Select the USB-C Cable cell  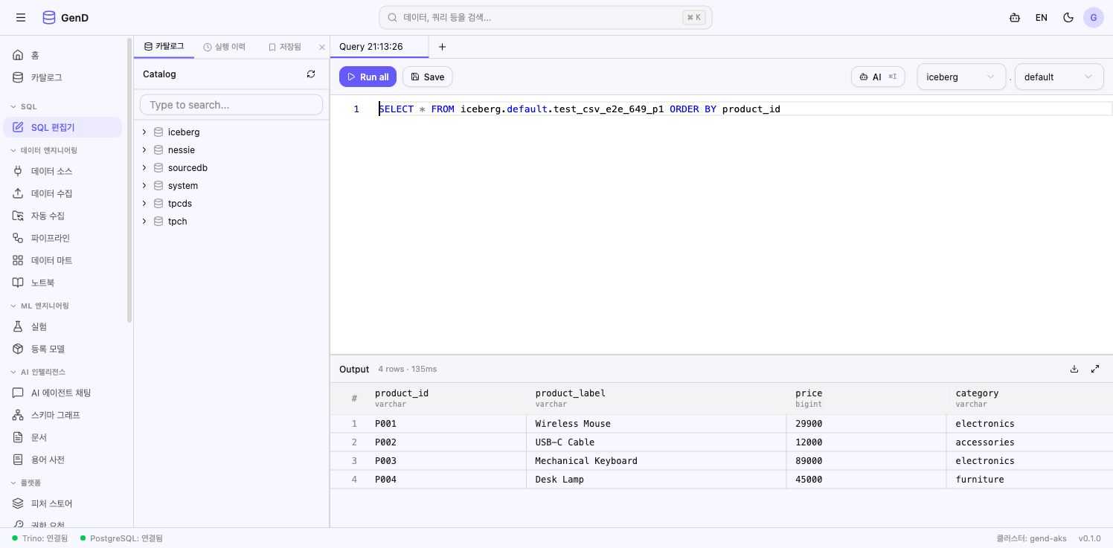[x=657, y=442]
